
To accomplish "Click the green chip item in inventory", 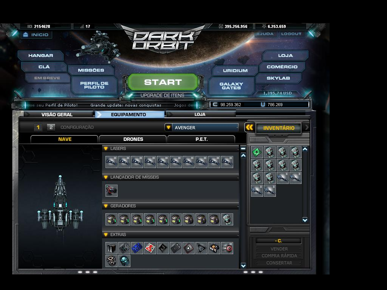I will (257, 153).
